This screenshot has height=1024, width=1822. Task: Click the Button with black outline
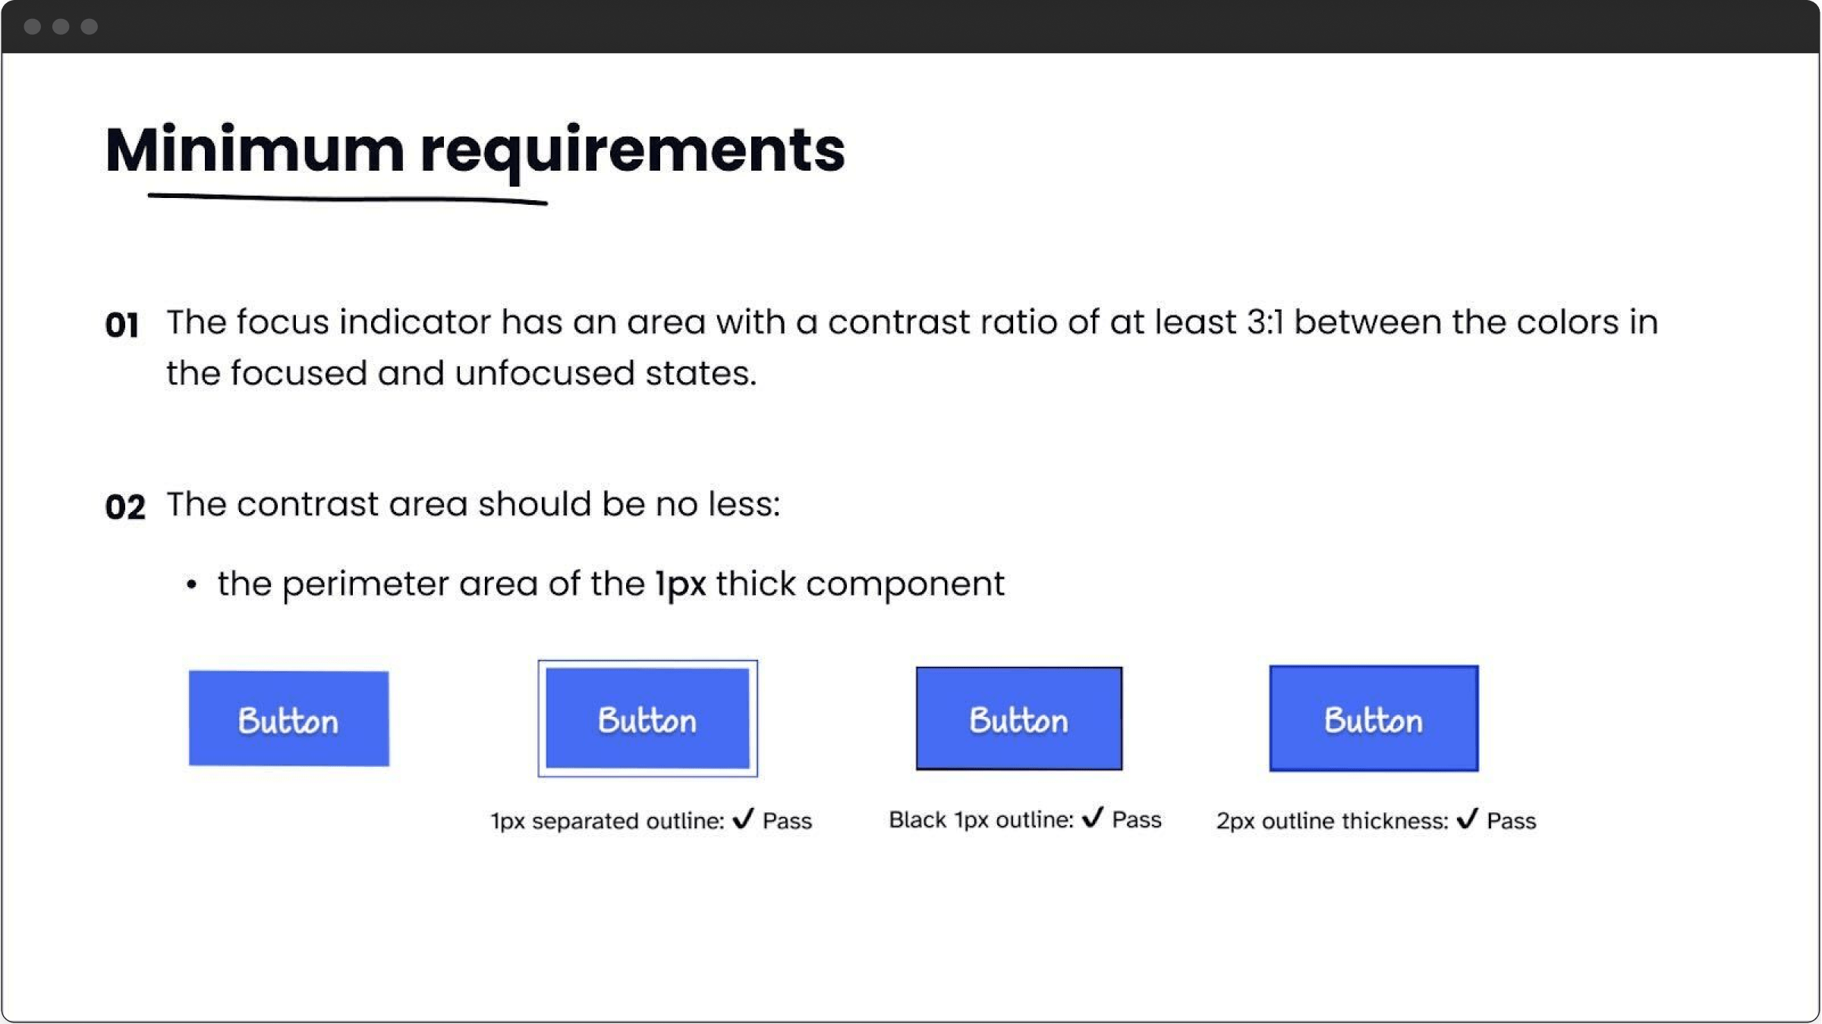(x=1018, y=718)
